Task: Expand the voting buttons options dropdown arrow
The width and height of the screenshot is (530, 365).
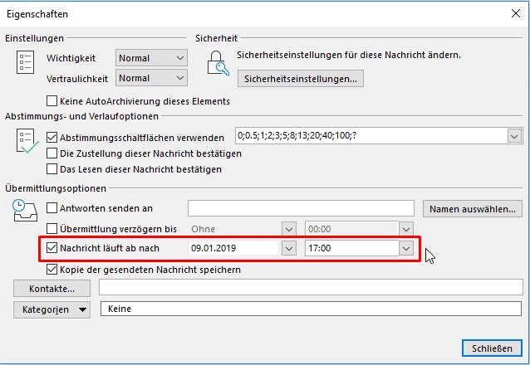Action: (514, 136)
